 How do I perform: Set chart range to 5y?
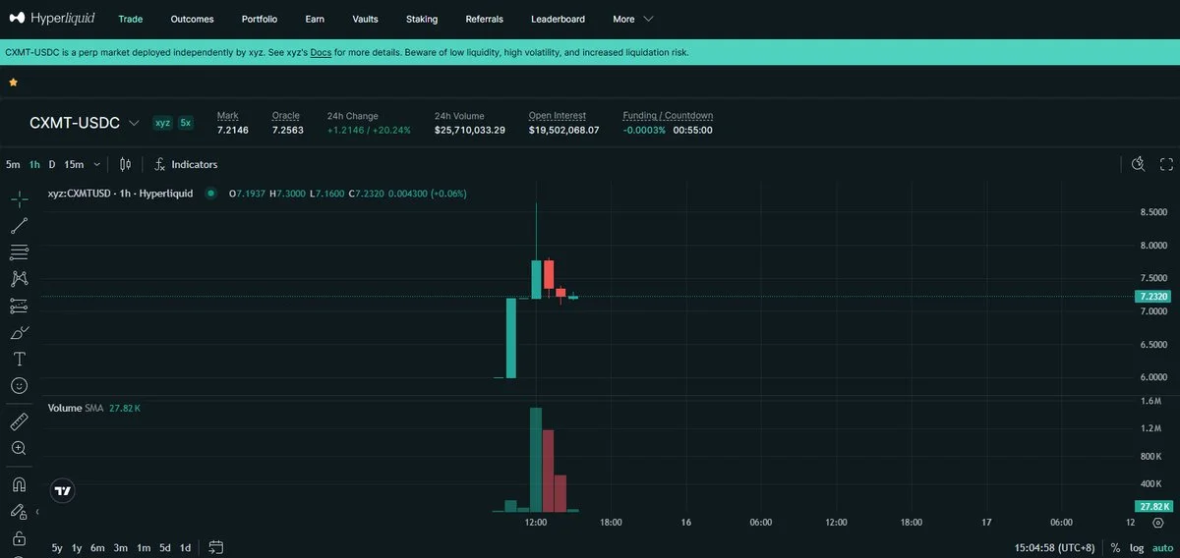57,547
